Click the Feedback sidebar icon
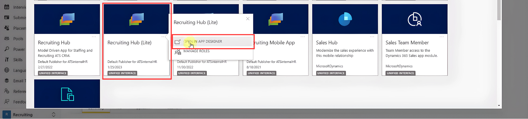 tap(7, 102)
